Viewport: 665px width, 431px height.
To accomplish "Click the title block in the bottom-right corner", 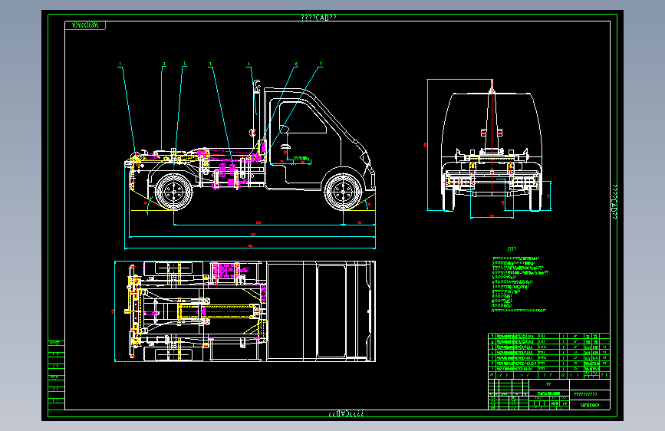I will point(549,394).
